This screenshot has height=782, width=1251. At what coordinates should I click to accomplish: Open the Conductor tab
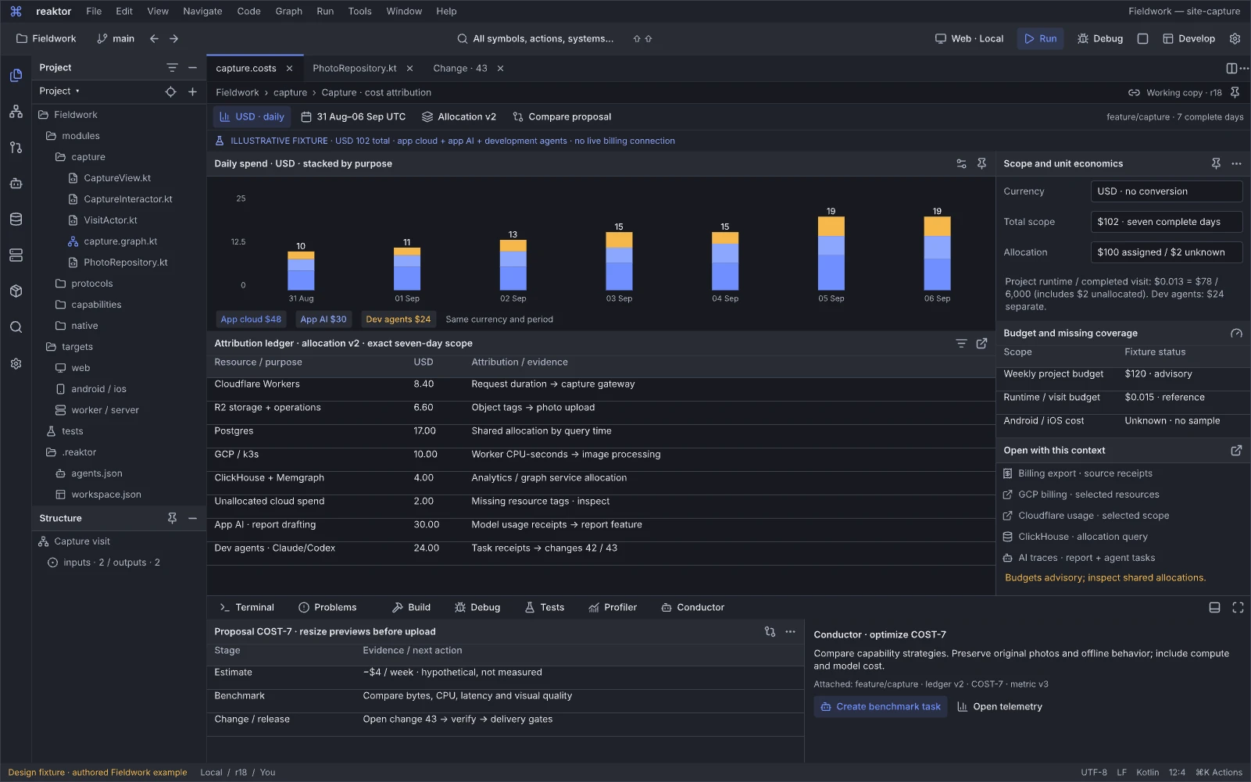692,607
